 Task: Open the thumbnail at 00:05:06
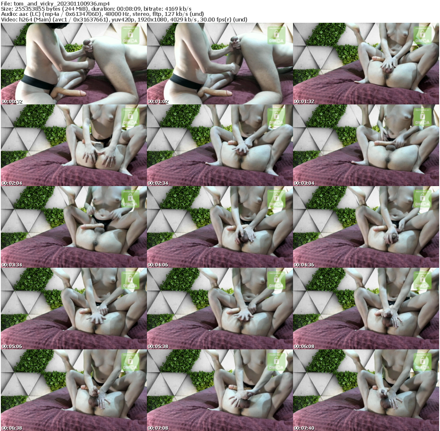point(73,309)
